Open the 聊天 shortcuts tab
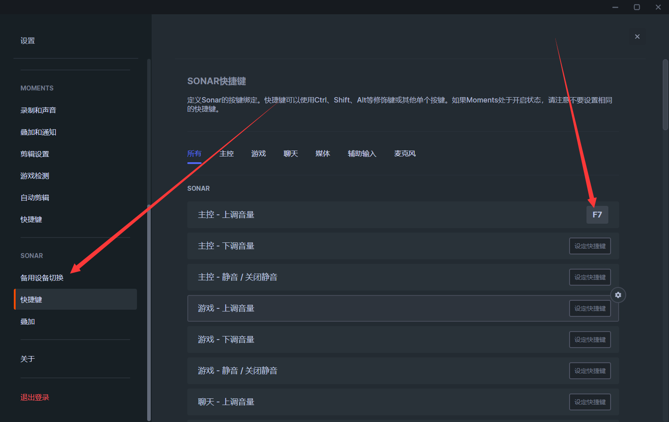669x422 pixels. 291,154
